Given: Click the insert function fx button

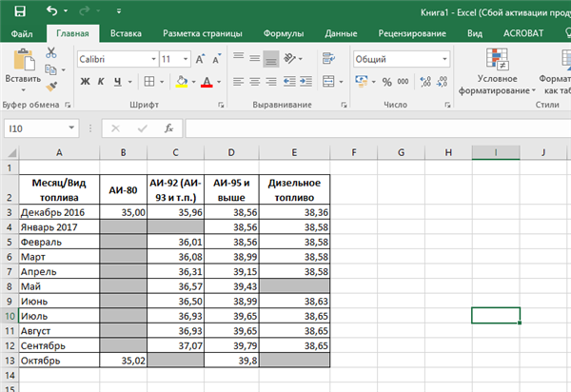Looking at the screenshot, I should pyautogui.click(x=168, y=128).
